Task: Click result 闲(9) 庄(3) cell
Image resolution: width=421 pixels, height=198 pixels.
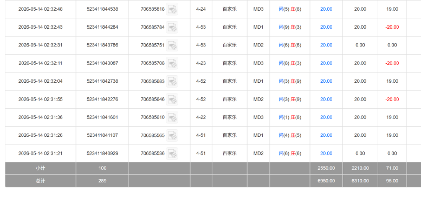Action: point(290,27)
